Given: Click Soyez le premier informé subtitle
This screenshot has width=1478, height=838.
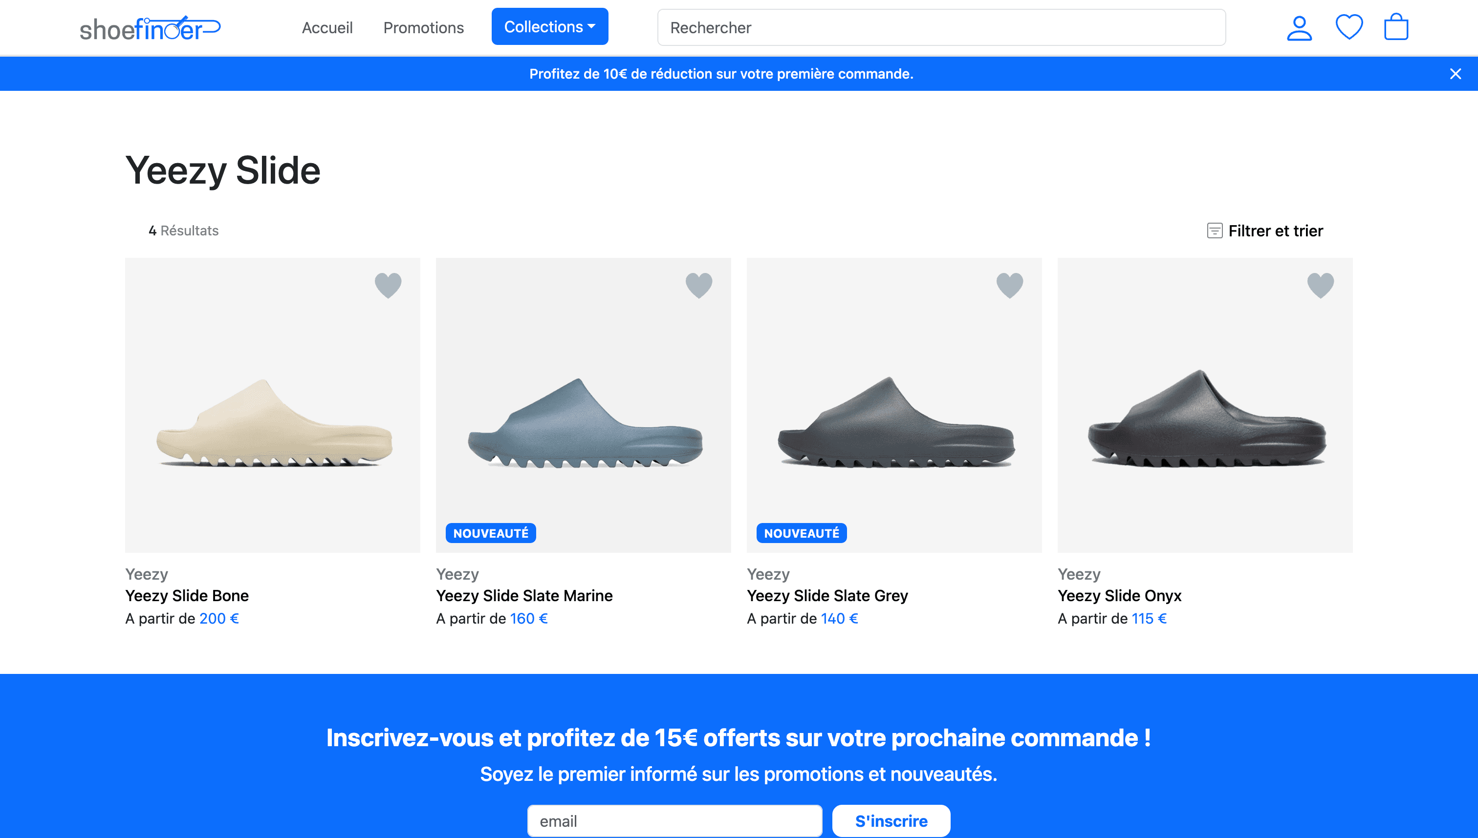Looking at the screenshot, I should click(739, 774).
